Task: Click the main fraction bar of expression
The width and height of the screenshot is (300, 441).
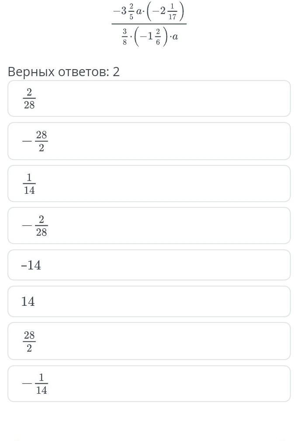Action: pyautogui.click(x=149, y=24)
